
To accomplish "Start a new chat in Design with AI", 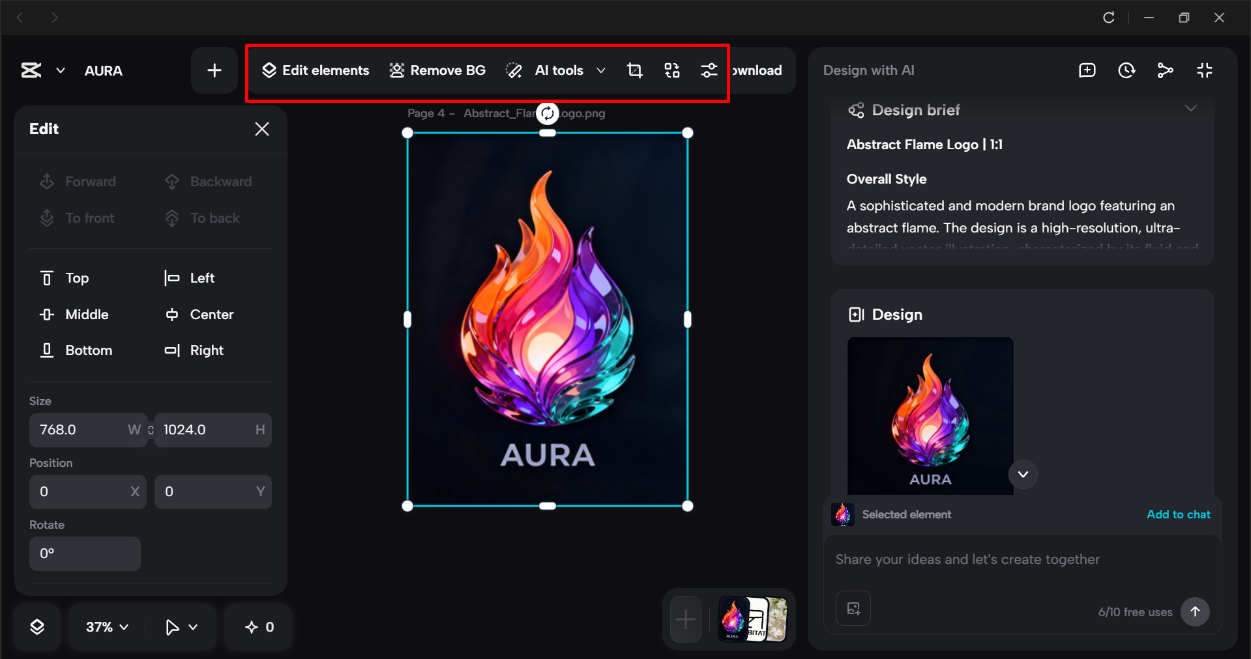I will pos(1087,70).
